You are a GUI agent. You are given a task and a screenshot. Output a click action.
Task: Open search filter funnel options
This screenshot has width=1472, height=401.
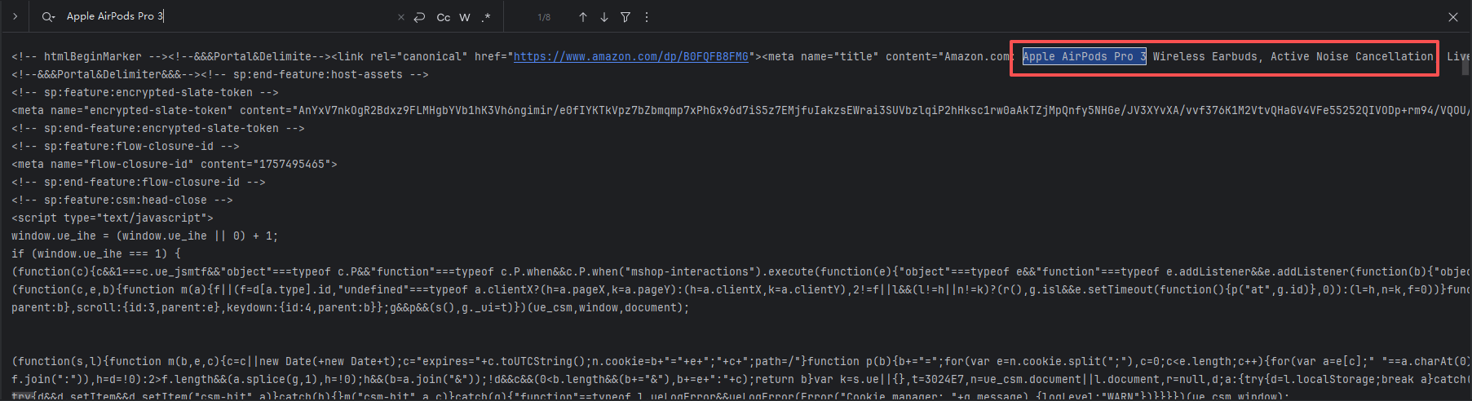(625, 17)
